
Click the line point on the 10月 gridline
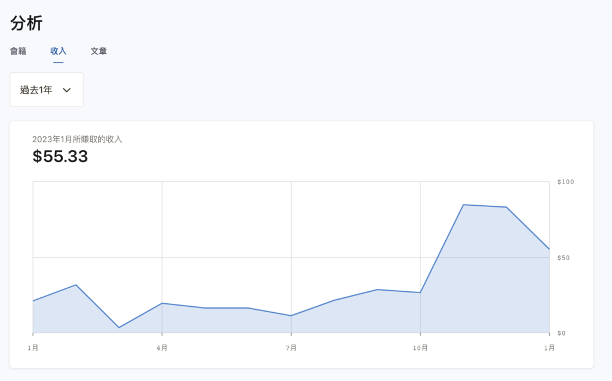420,292
